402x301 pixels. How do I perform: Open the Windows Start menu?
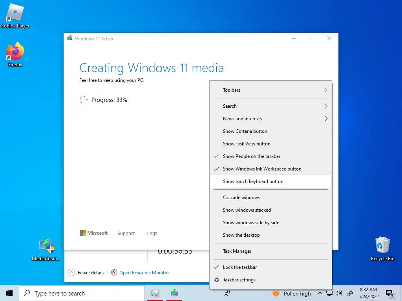(9, 293)
